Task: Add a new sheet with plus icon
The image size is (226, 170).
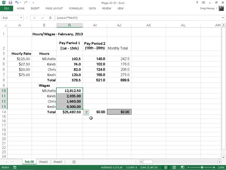Action: click(x=74, y=162)
